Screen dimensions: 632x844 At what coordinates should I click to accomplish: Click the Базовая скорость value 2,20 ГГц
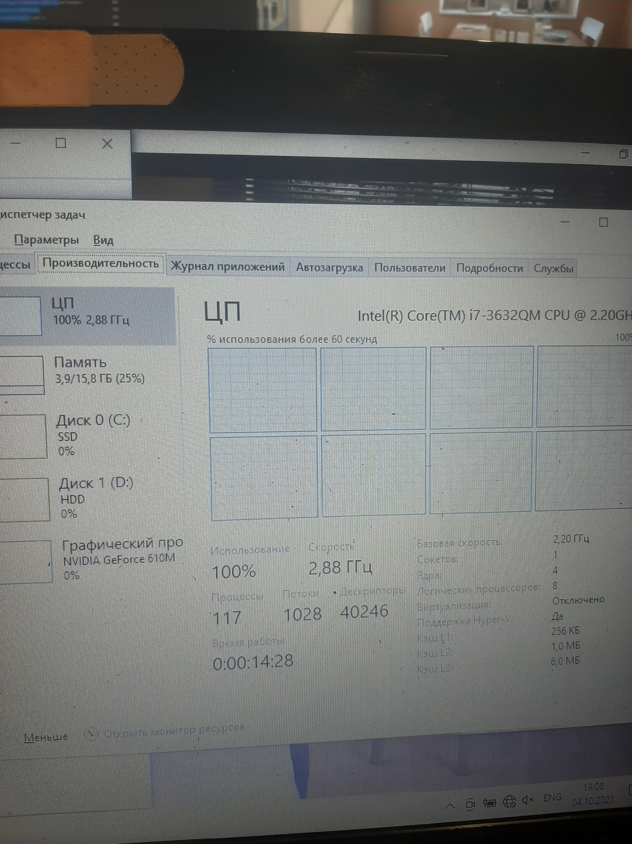click(571, 539)
